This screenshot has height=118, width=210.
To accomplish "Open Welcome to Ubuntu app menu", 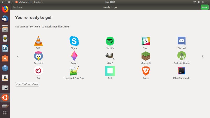I will [29, 2].
